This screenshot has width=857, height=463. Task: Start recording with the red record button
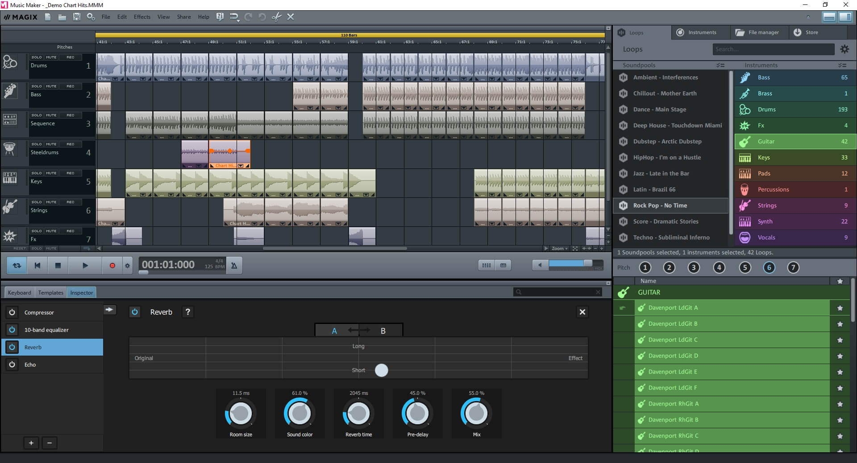click(x=112, y=266)
